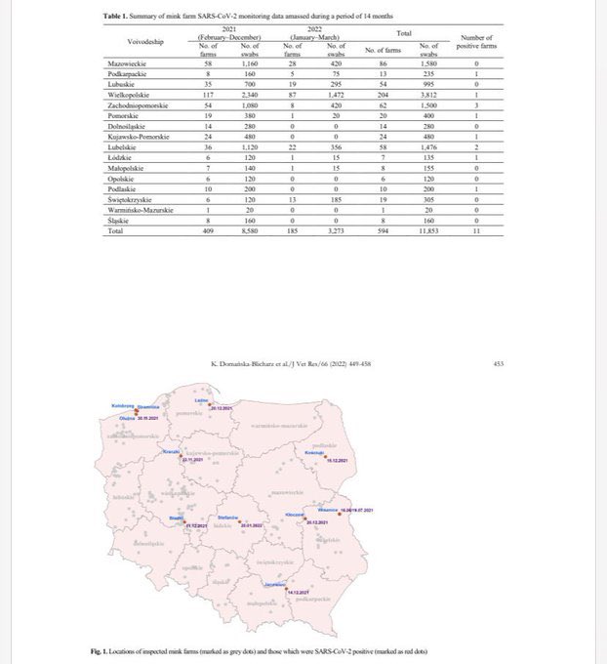607x664 pixels.
Task: Click the total swabs value 11,853
Action: coord(427,230)
